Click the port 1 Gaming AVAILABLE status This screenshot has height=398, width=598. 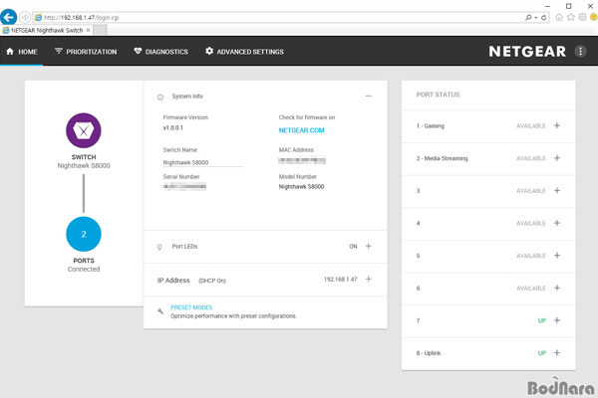click(531, 126)
